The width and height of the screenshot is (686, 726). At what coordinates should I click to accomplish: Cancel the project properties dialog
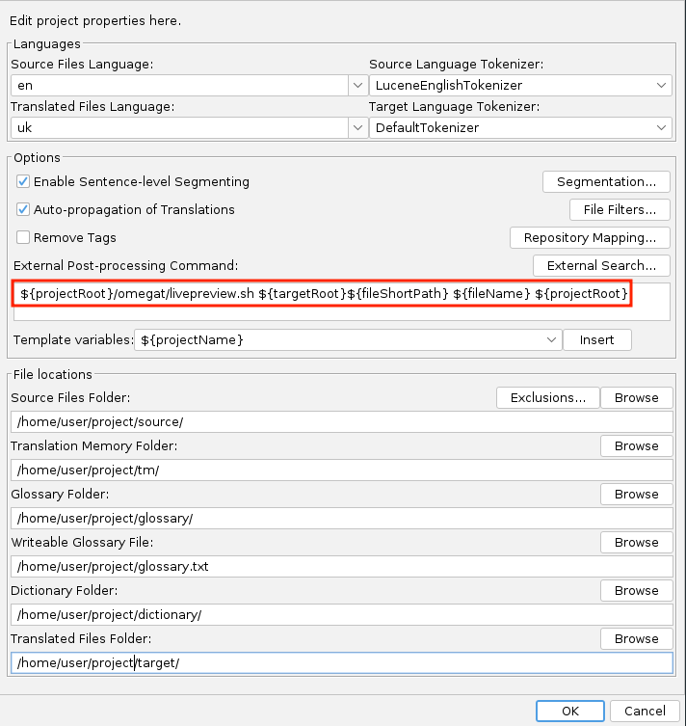(645, 711)
